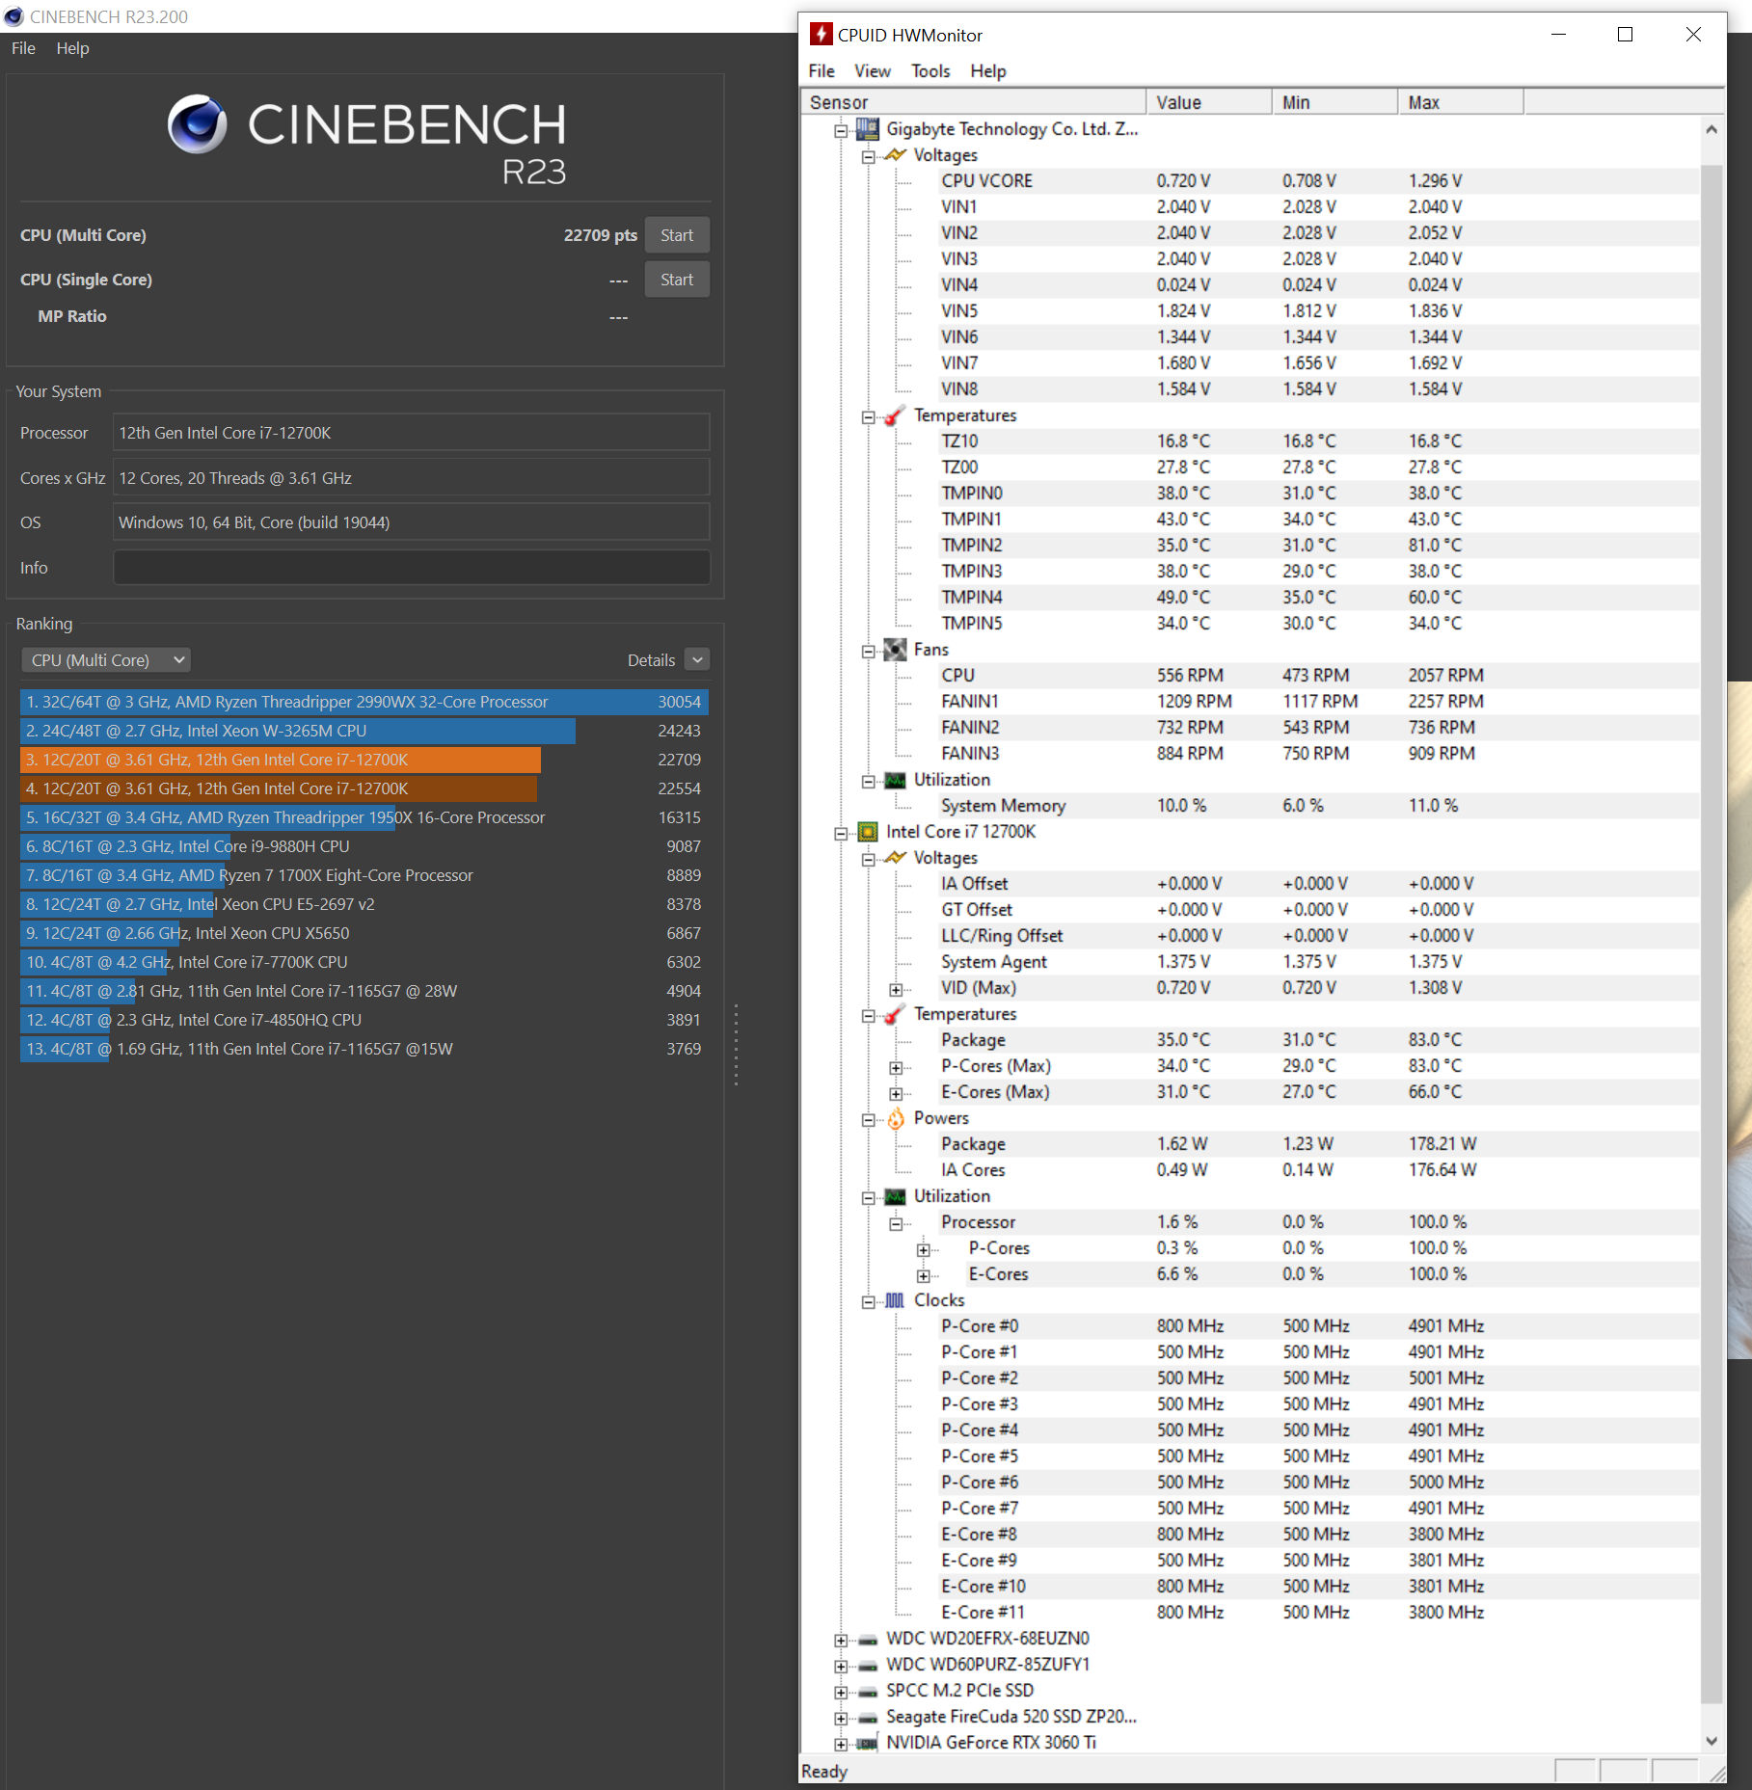Click the HWMonitor scroll down arrow
This screenshot has height=1790, width=1752.
pos(1712,1741)
